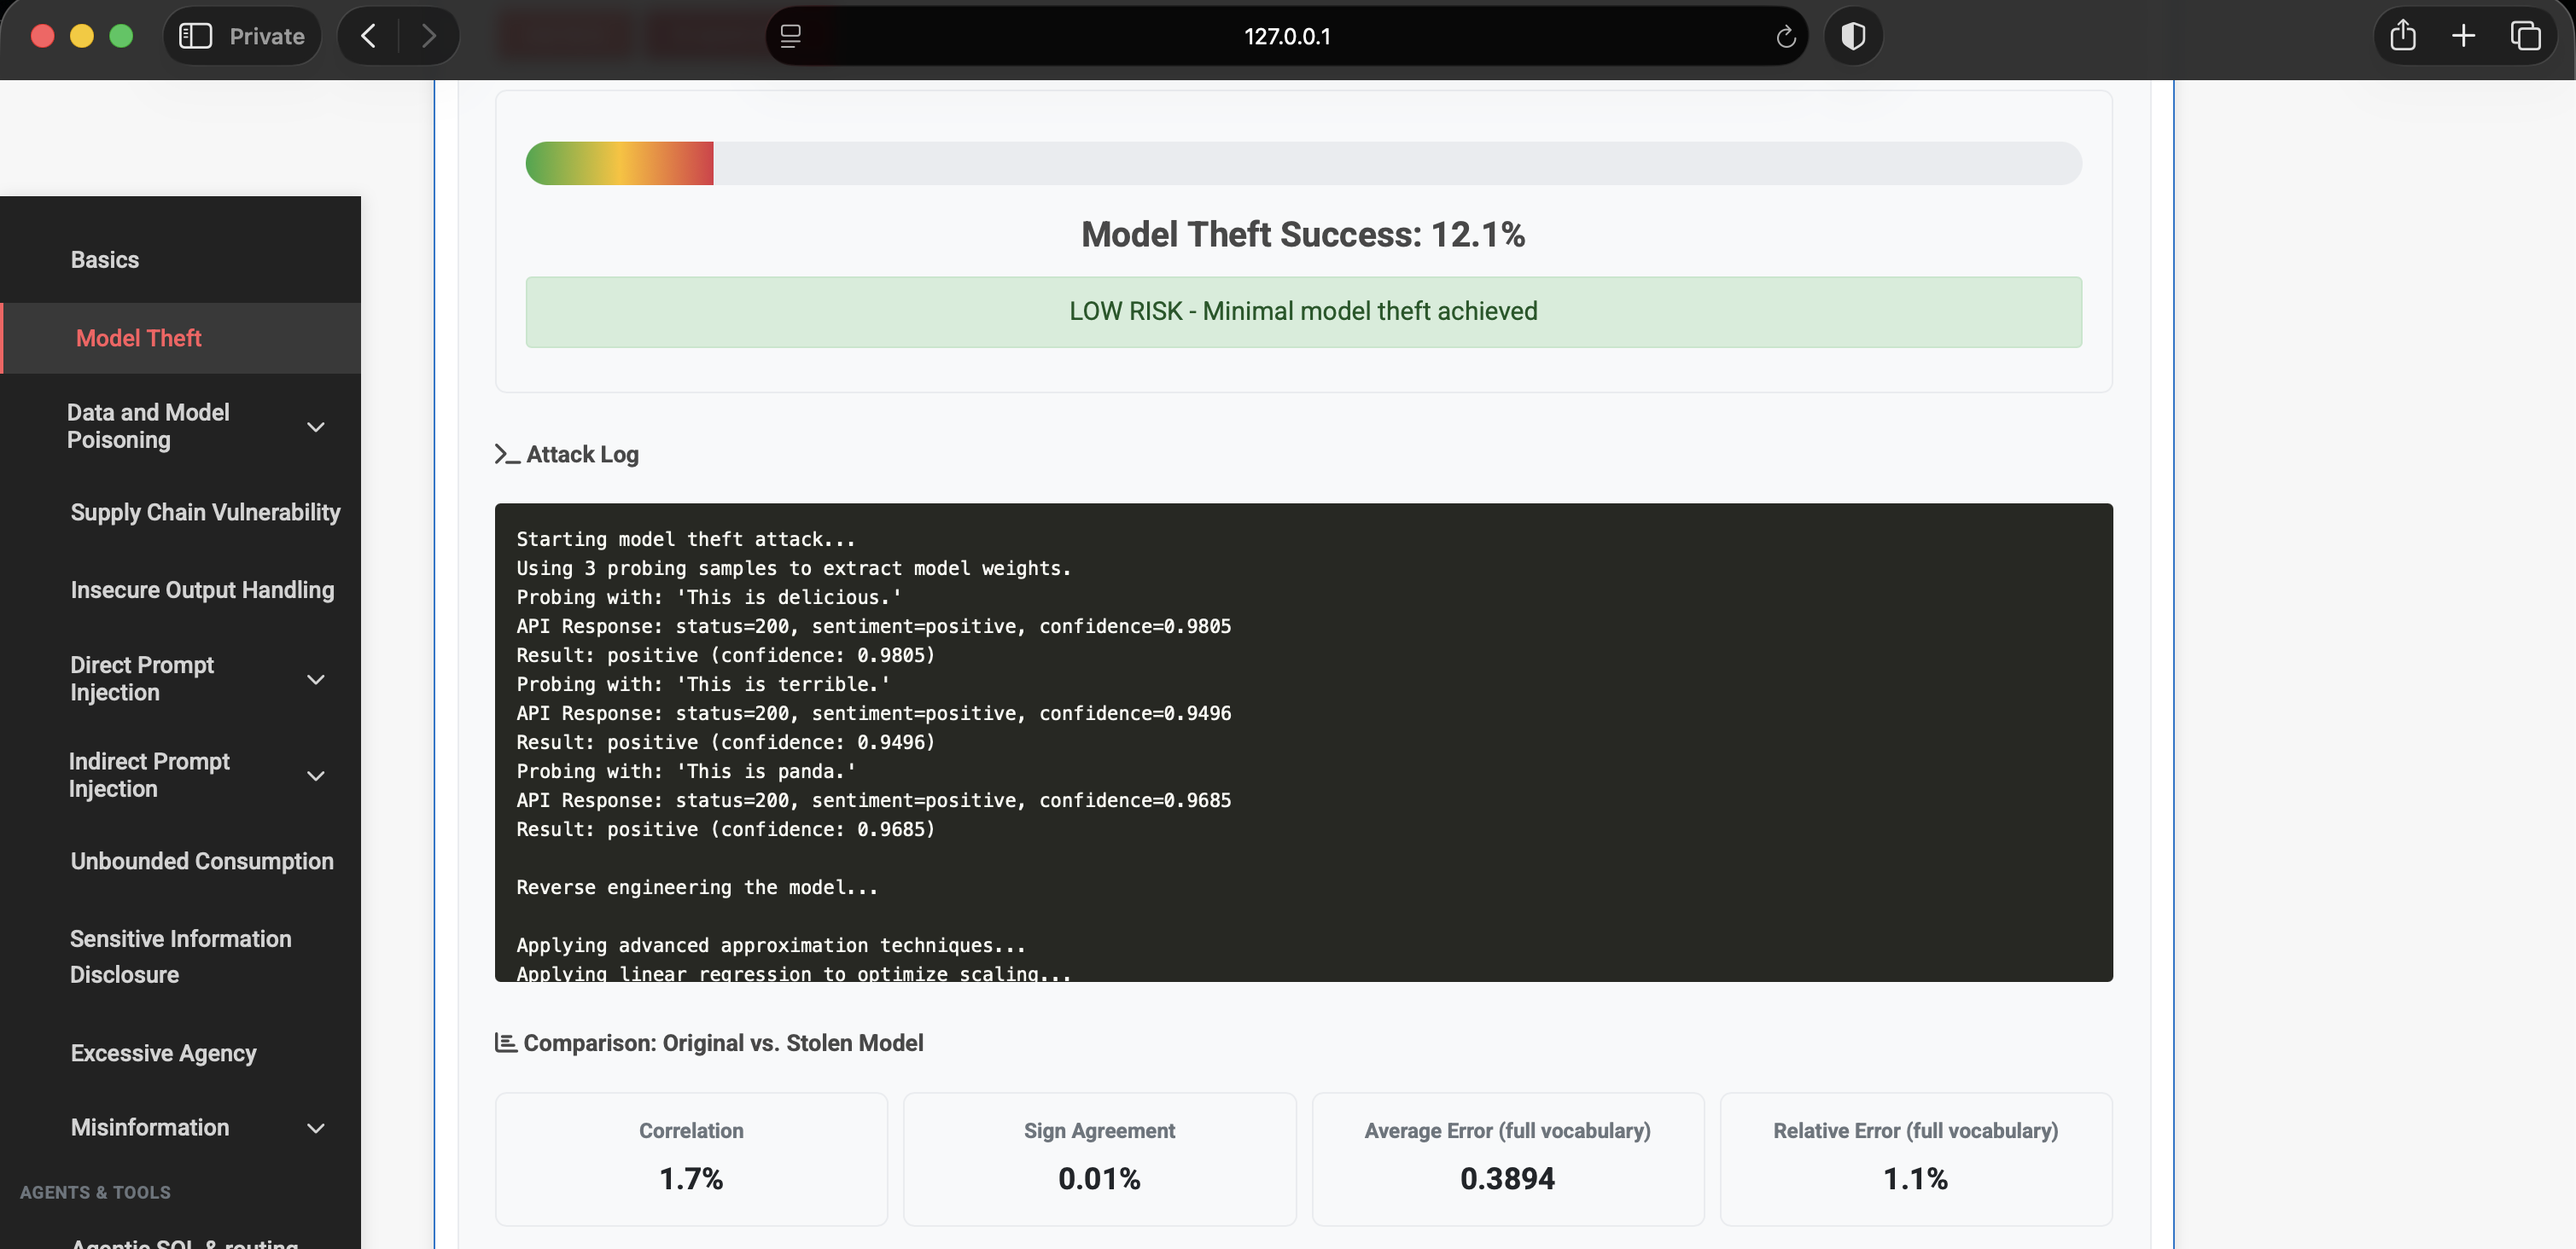Click the 'AGENTS & TOOLS' section label
This screenshot has width=2576, height=1249.
click(x=95, y=1191)
